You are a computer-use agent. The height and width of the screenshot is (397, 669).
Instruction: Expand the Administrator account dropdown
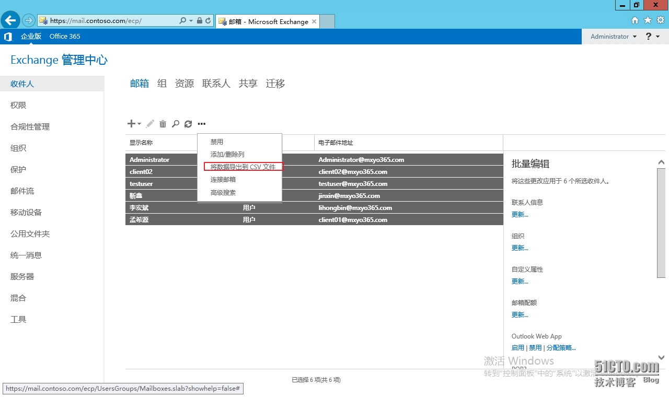(x=614, y=37)
